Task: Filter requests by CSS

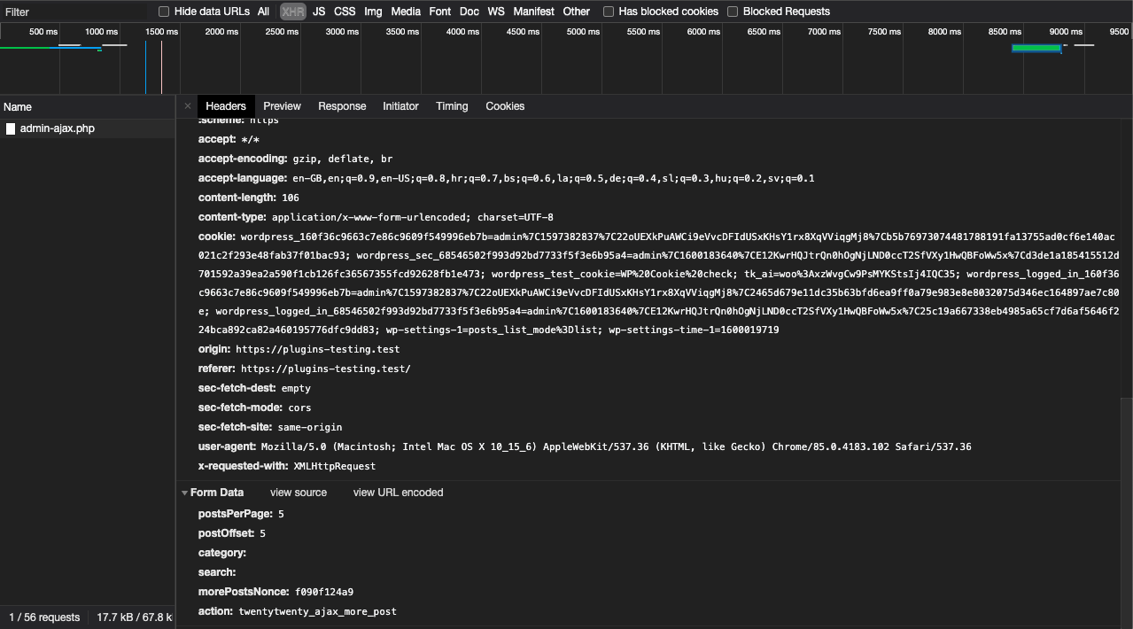Action: tap(344, 12)
